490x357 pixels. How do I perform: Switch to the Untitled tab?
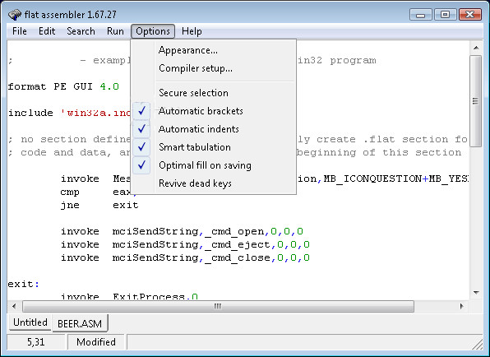(30, 322)
